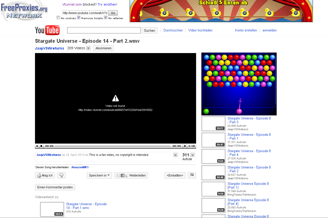The height and width of the screenshot is (218, 328).
Task: Click Einen Kommentar posten button
Action: [x=55, y=187]
